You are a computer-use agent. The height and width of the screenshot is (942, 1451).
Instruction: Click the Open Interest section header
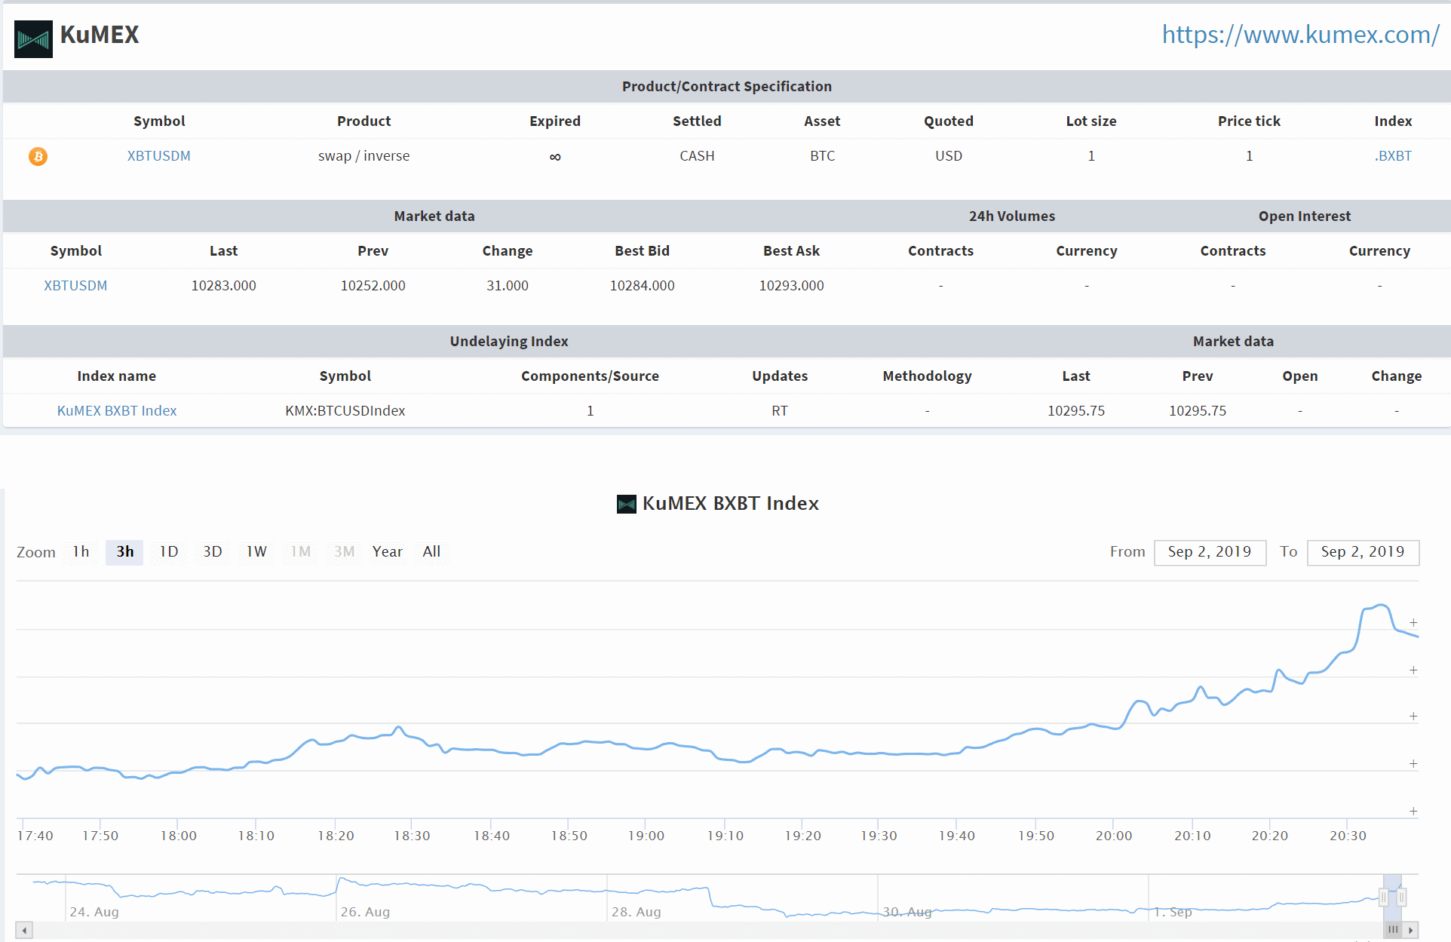1305,216
